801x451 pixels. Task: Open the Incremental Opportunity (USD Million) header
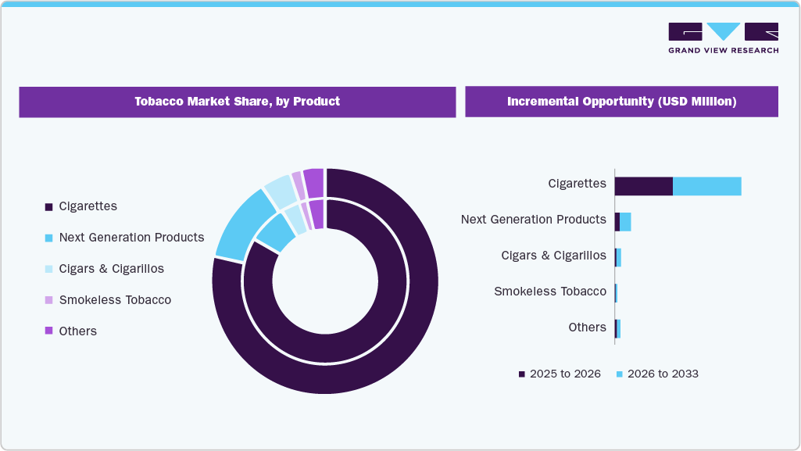pos(621,101)
